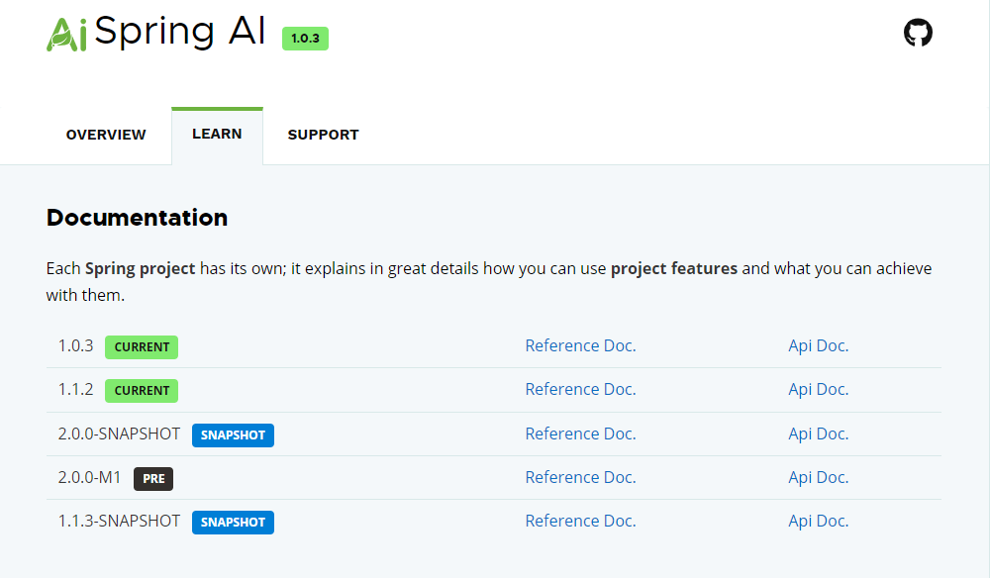The height and width of the screenshot is (578, 990).
Task: Open Reference Doc. for version 1.1.2
Action: point(580,389)
